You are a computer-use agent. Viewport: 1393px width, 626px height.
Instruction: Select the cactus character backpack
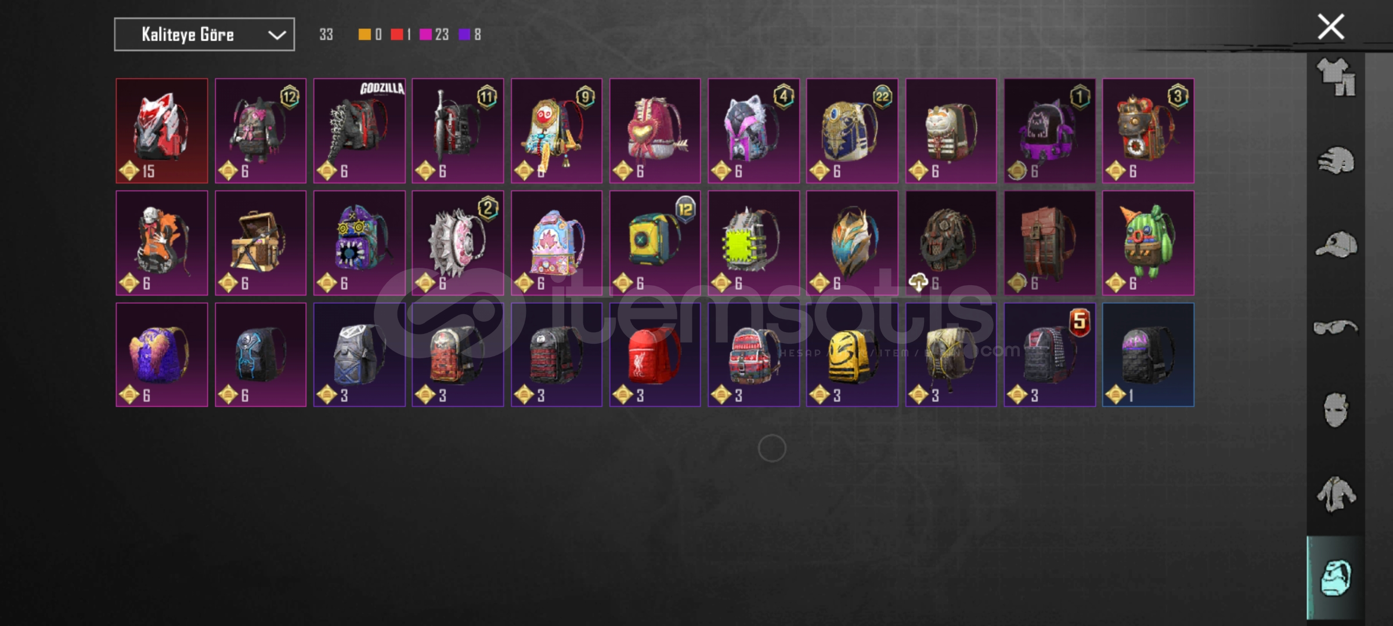click(1148, 243)
